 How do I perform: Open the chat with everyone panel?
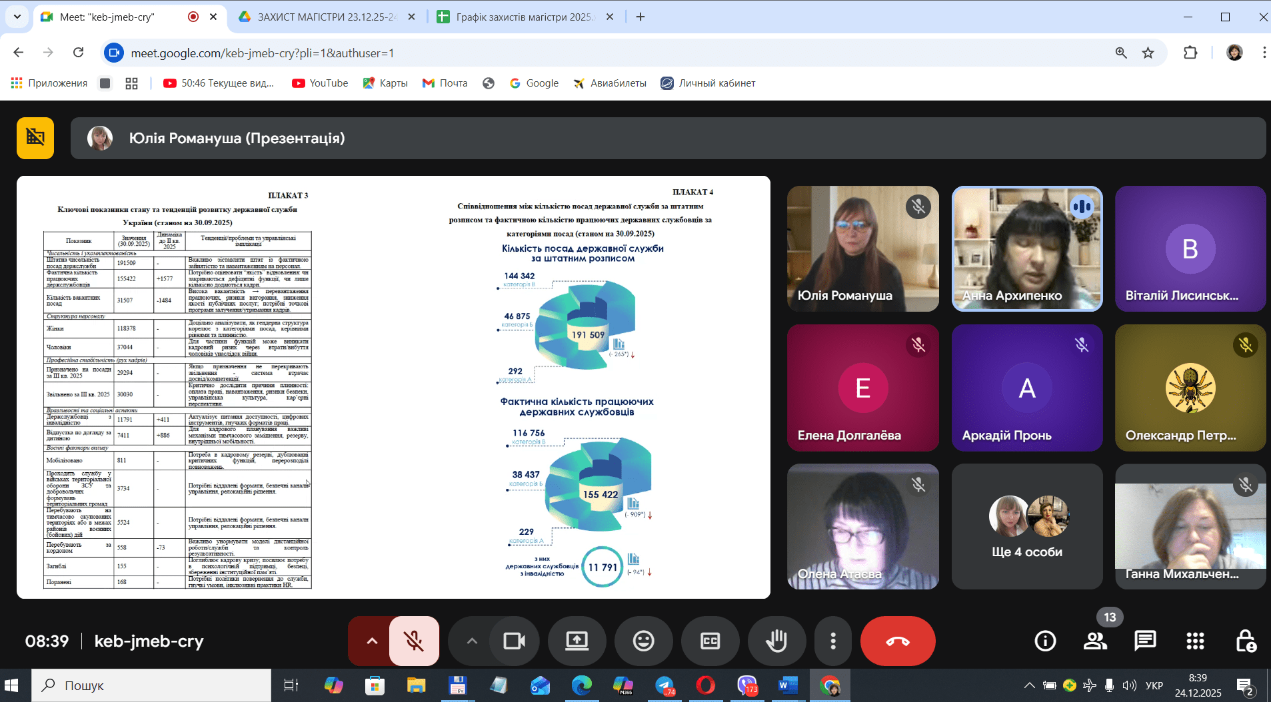1145,641
